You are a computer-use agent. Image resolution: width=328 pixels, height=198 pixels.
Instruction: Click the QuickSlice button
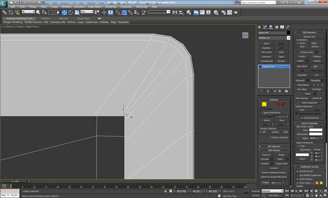pos(302,75)
